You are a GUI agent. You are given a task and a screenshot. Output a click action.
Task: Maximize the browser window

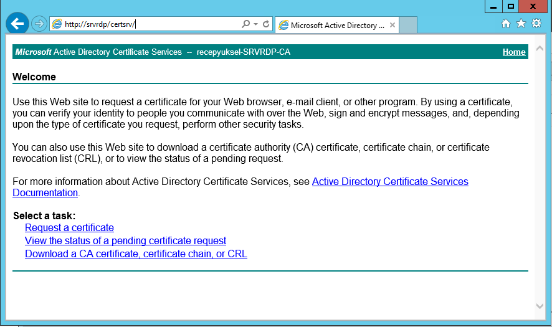pos(511,6)
